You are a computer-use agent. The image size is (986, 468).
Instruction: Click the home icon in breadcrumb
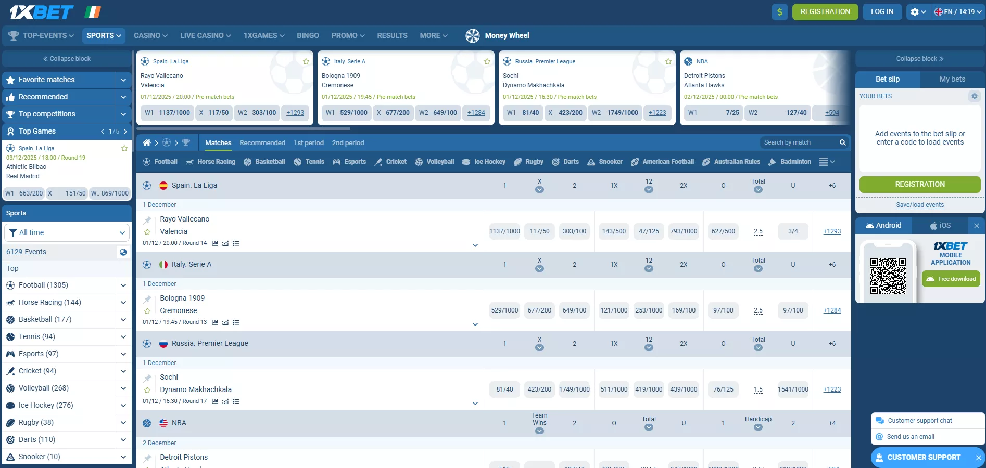[x=147, y=143]
